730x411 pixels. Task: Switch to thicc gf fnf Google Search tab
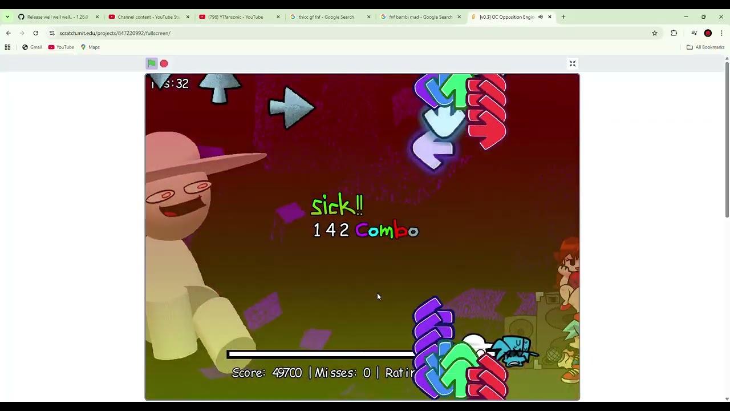pos(330,17)
